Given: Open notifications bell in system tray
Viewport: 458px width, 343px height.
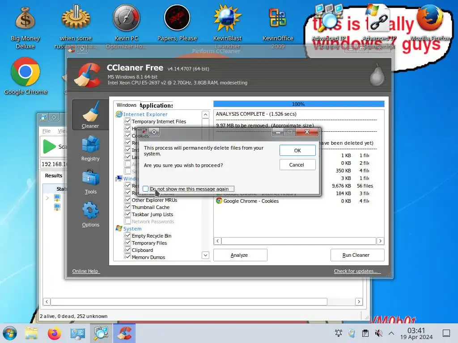Looking at the screenshot, I should point(339,333).
